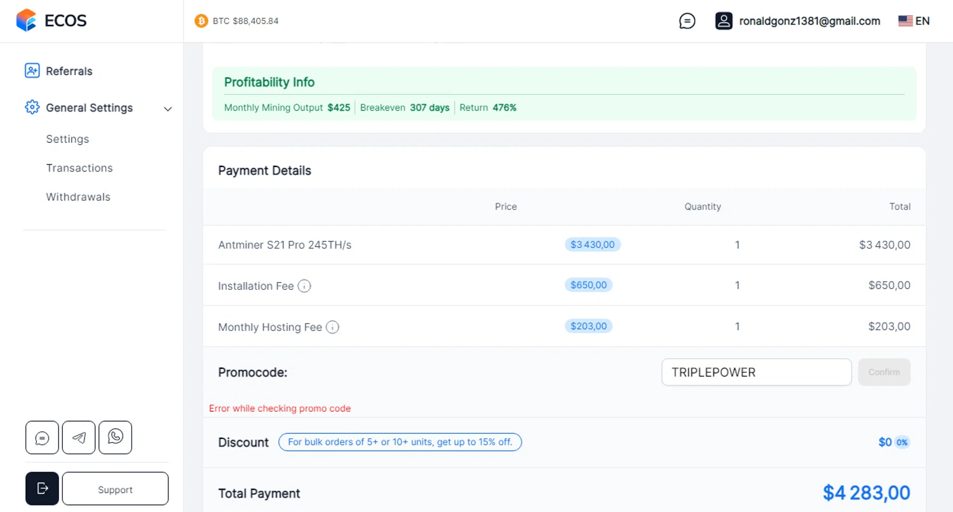Click the $3 430,00 price badge
This screenshot has width=953, height=512.
(x=592, y=244)
